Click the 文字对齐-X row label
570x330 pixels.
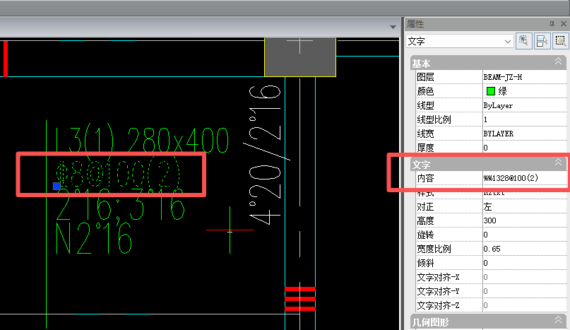pyautogui.click(x=438, y=277)
